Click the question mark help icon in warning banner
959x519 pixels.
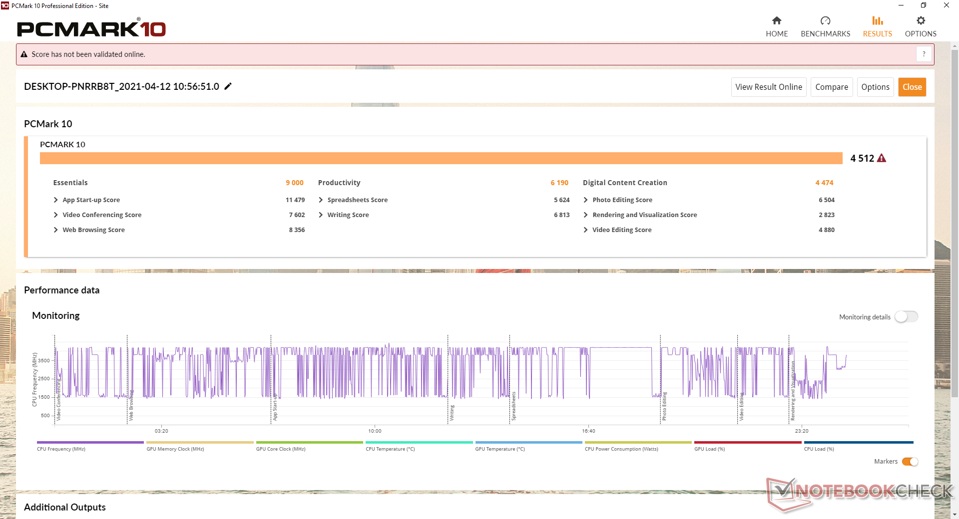coord(924,54)
